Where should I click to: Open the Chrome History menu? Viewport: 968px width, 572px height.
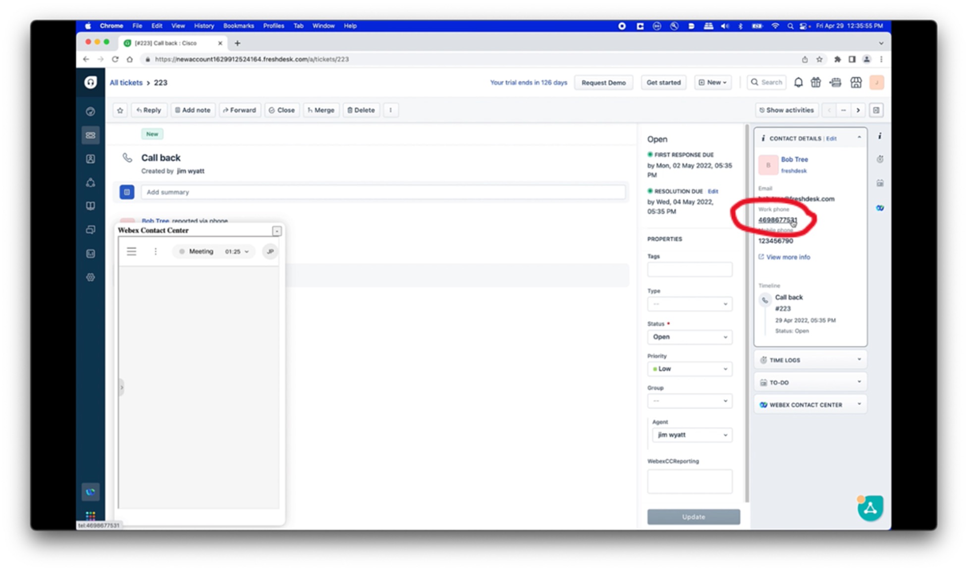click(204, 26)
